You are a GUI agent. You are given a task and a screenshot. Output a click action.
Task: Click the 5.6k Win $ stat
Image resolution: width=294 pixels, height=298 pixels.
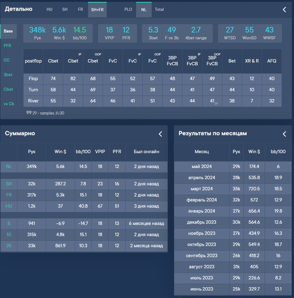point(59,33)
